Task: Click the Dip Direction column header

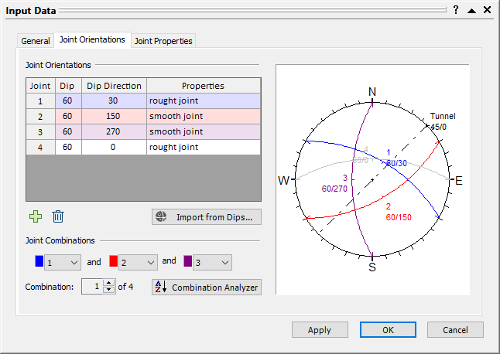Action: point(114,86)
